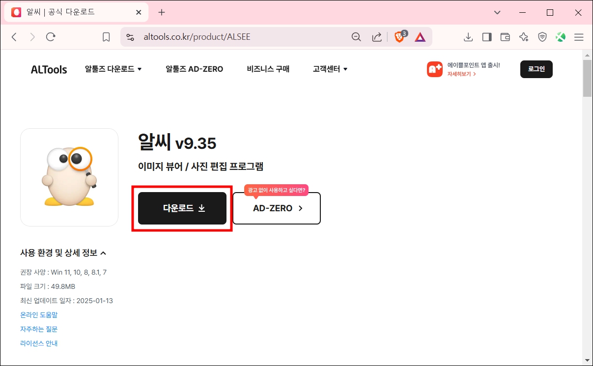This screenshot has width=593, height=366.
Task: Click the page vertical scrollbar thumb
Action: pos(587,79)
